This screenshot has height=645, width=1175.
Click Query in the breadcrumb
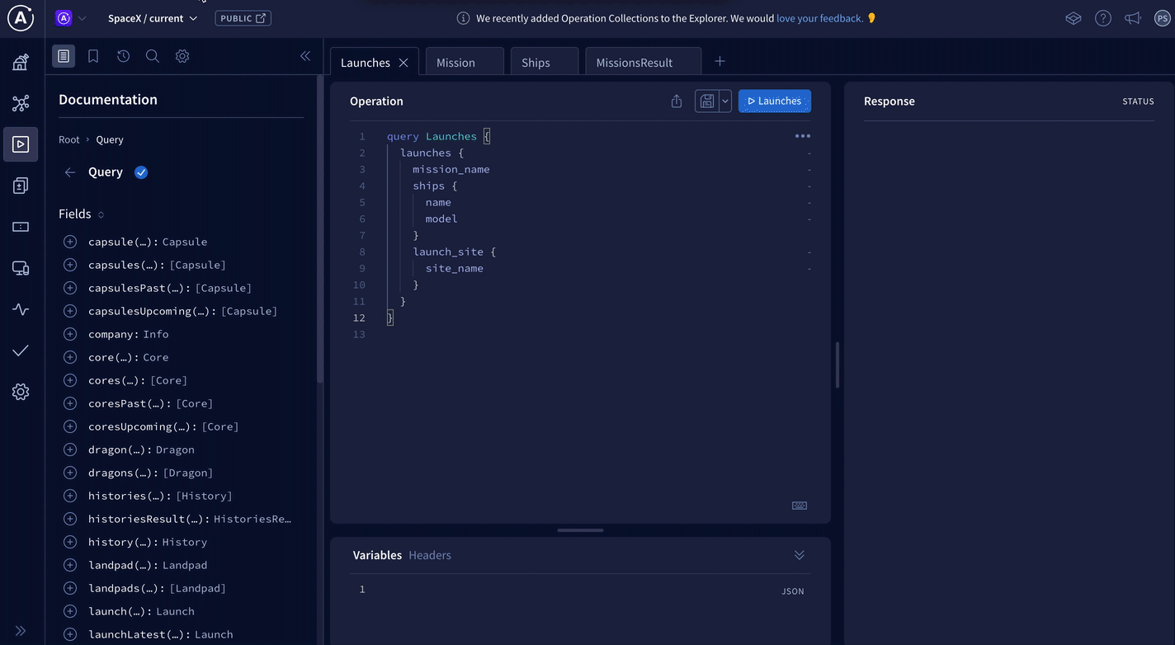click(x=110, y=139)
